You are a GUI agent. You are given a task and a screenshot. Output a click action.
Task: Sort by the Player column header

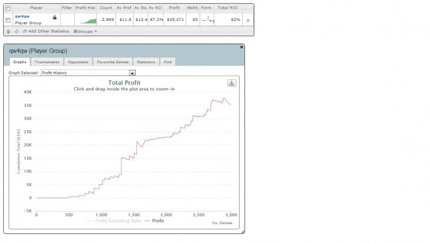coord(36,7)
